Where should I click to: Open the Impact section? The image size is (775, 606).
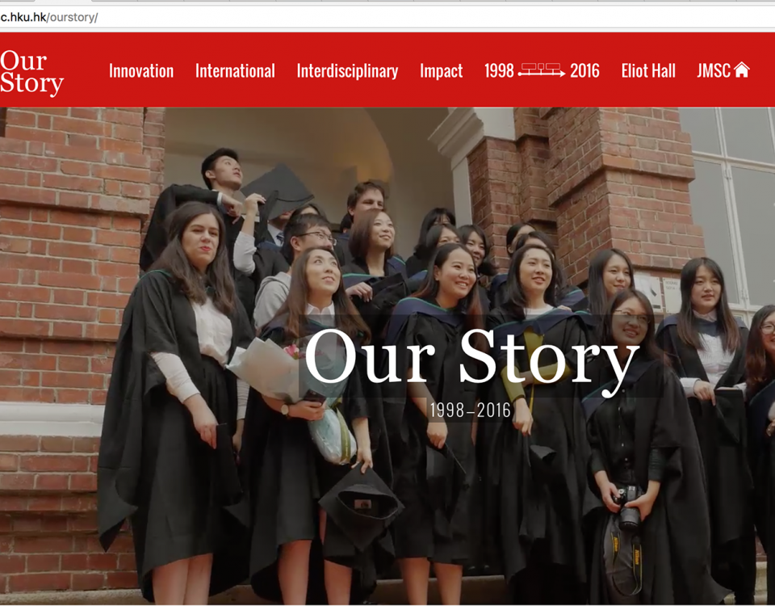point(442,71)
